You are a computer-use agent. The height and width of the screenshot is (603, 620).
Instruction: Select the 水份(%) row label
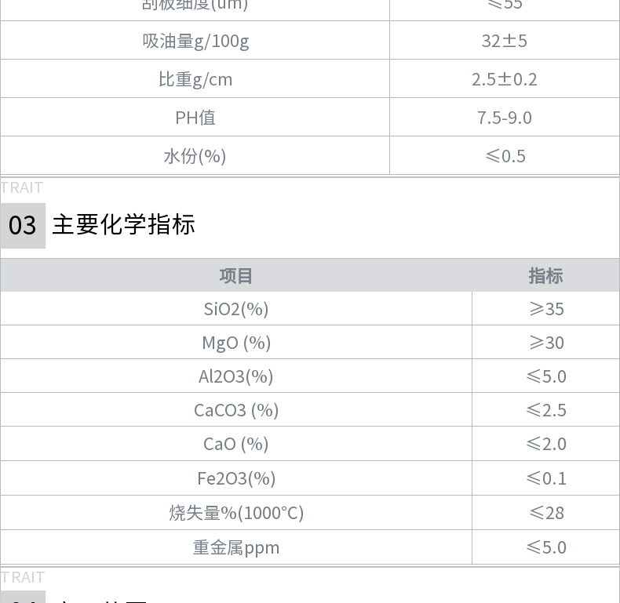pyautogui.click(x=195, y=156)
